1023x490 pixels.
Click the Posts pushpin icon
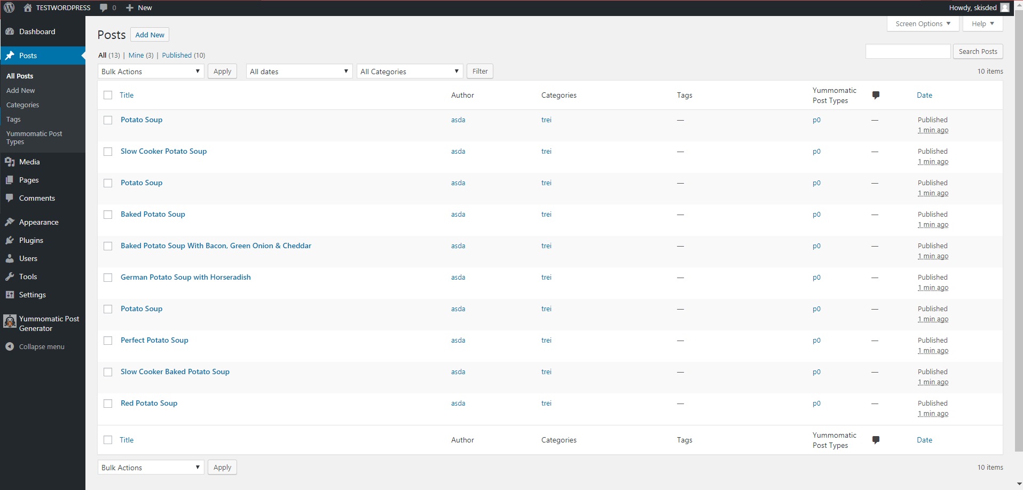pyautogui.click(x=10, y=56)
